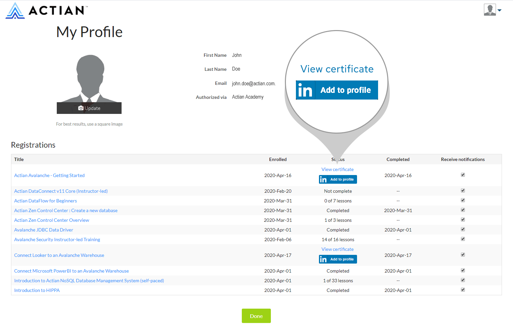Open Introduction to Actian NoSQL course
Viewport: 513px width, 324px height.
(89, 280)
